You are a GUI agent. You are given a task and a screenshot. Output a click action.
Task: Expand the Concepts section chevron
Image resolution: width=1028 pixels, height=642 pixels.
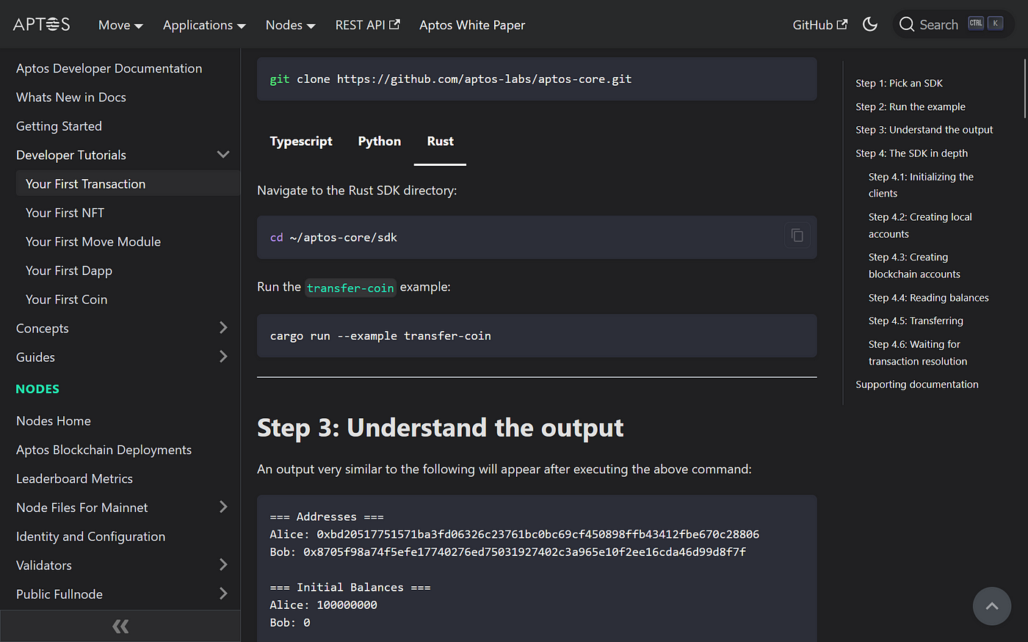[x=223, y=328]
